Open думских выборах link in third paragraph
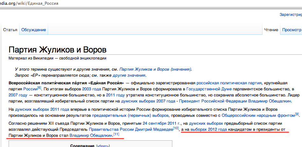This screenshot has height=147, width=302. (206, 123)
